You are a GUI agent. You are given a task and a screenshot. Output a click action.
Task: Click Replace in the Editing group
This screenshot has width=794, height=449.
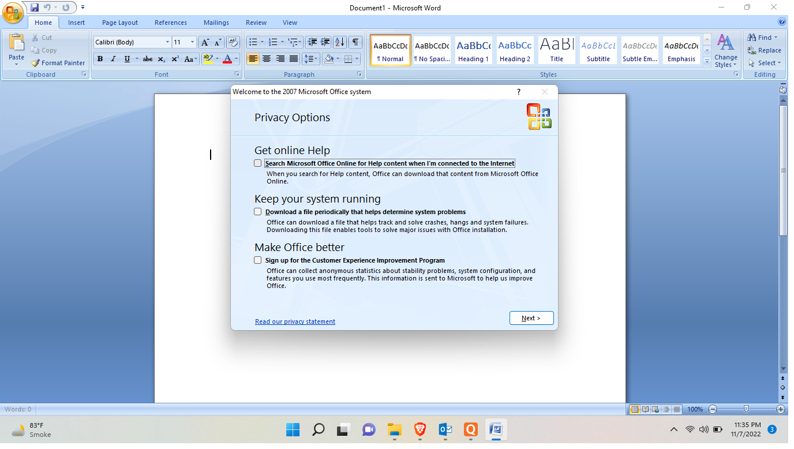coord(764,50)
